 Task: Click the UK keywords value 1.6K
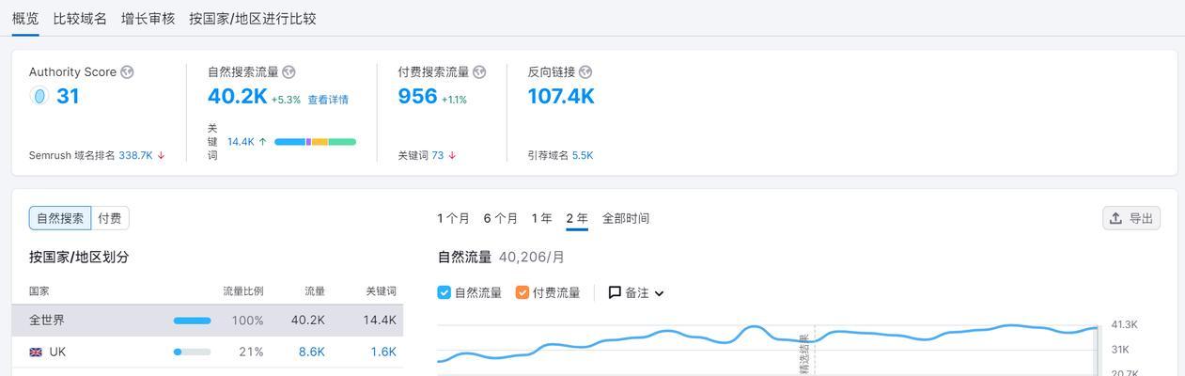point(383,352)
